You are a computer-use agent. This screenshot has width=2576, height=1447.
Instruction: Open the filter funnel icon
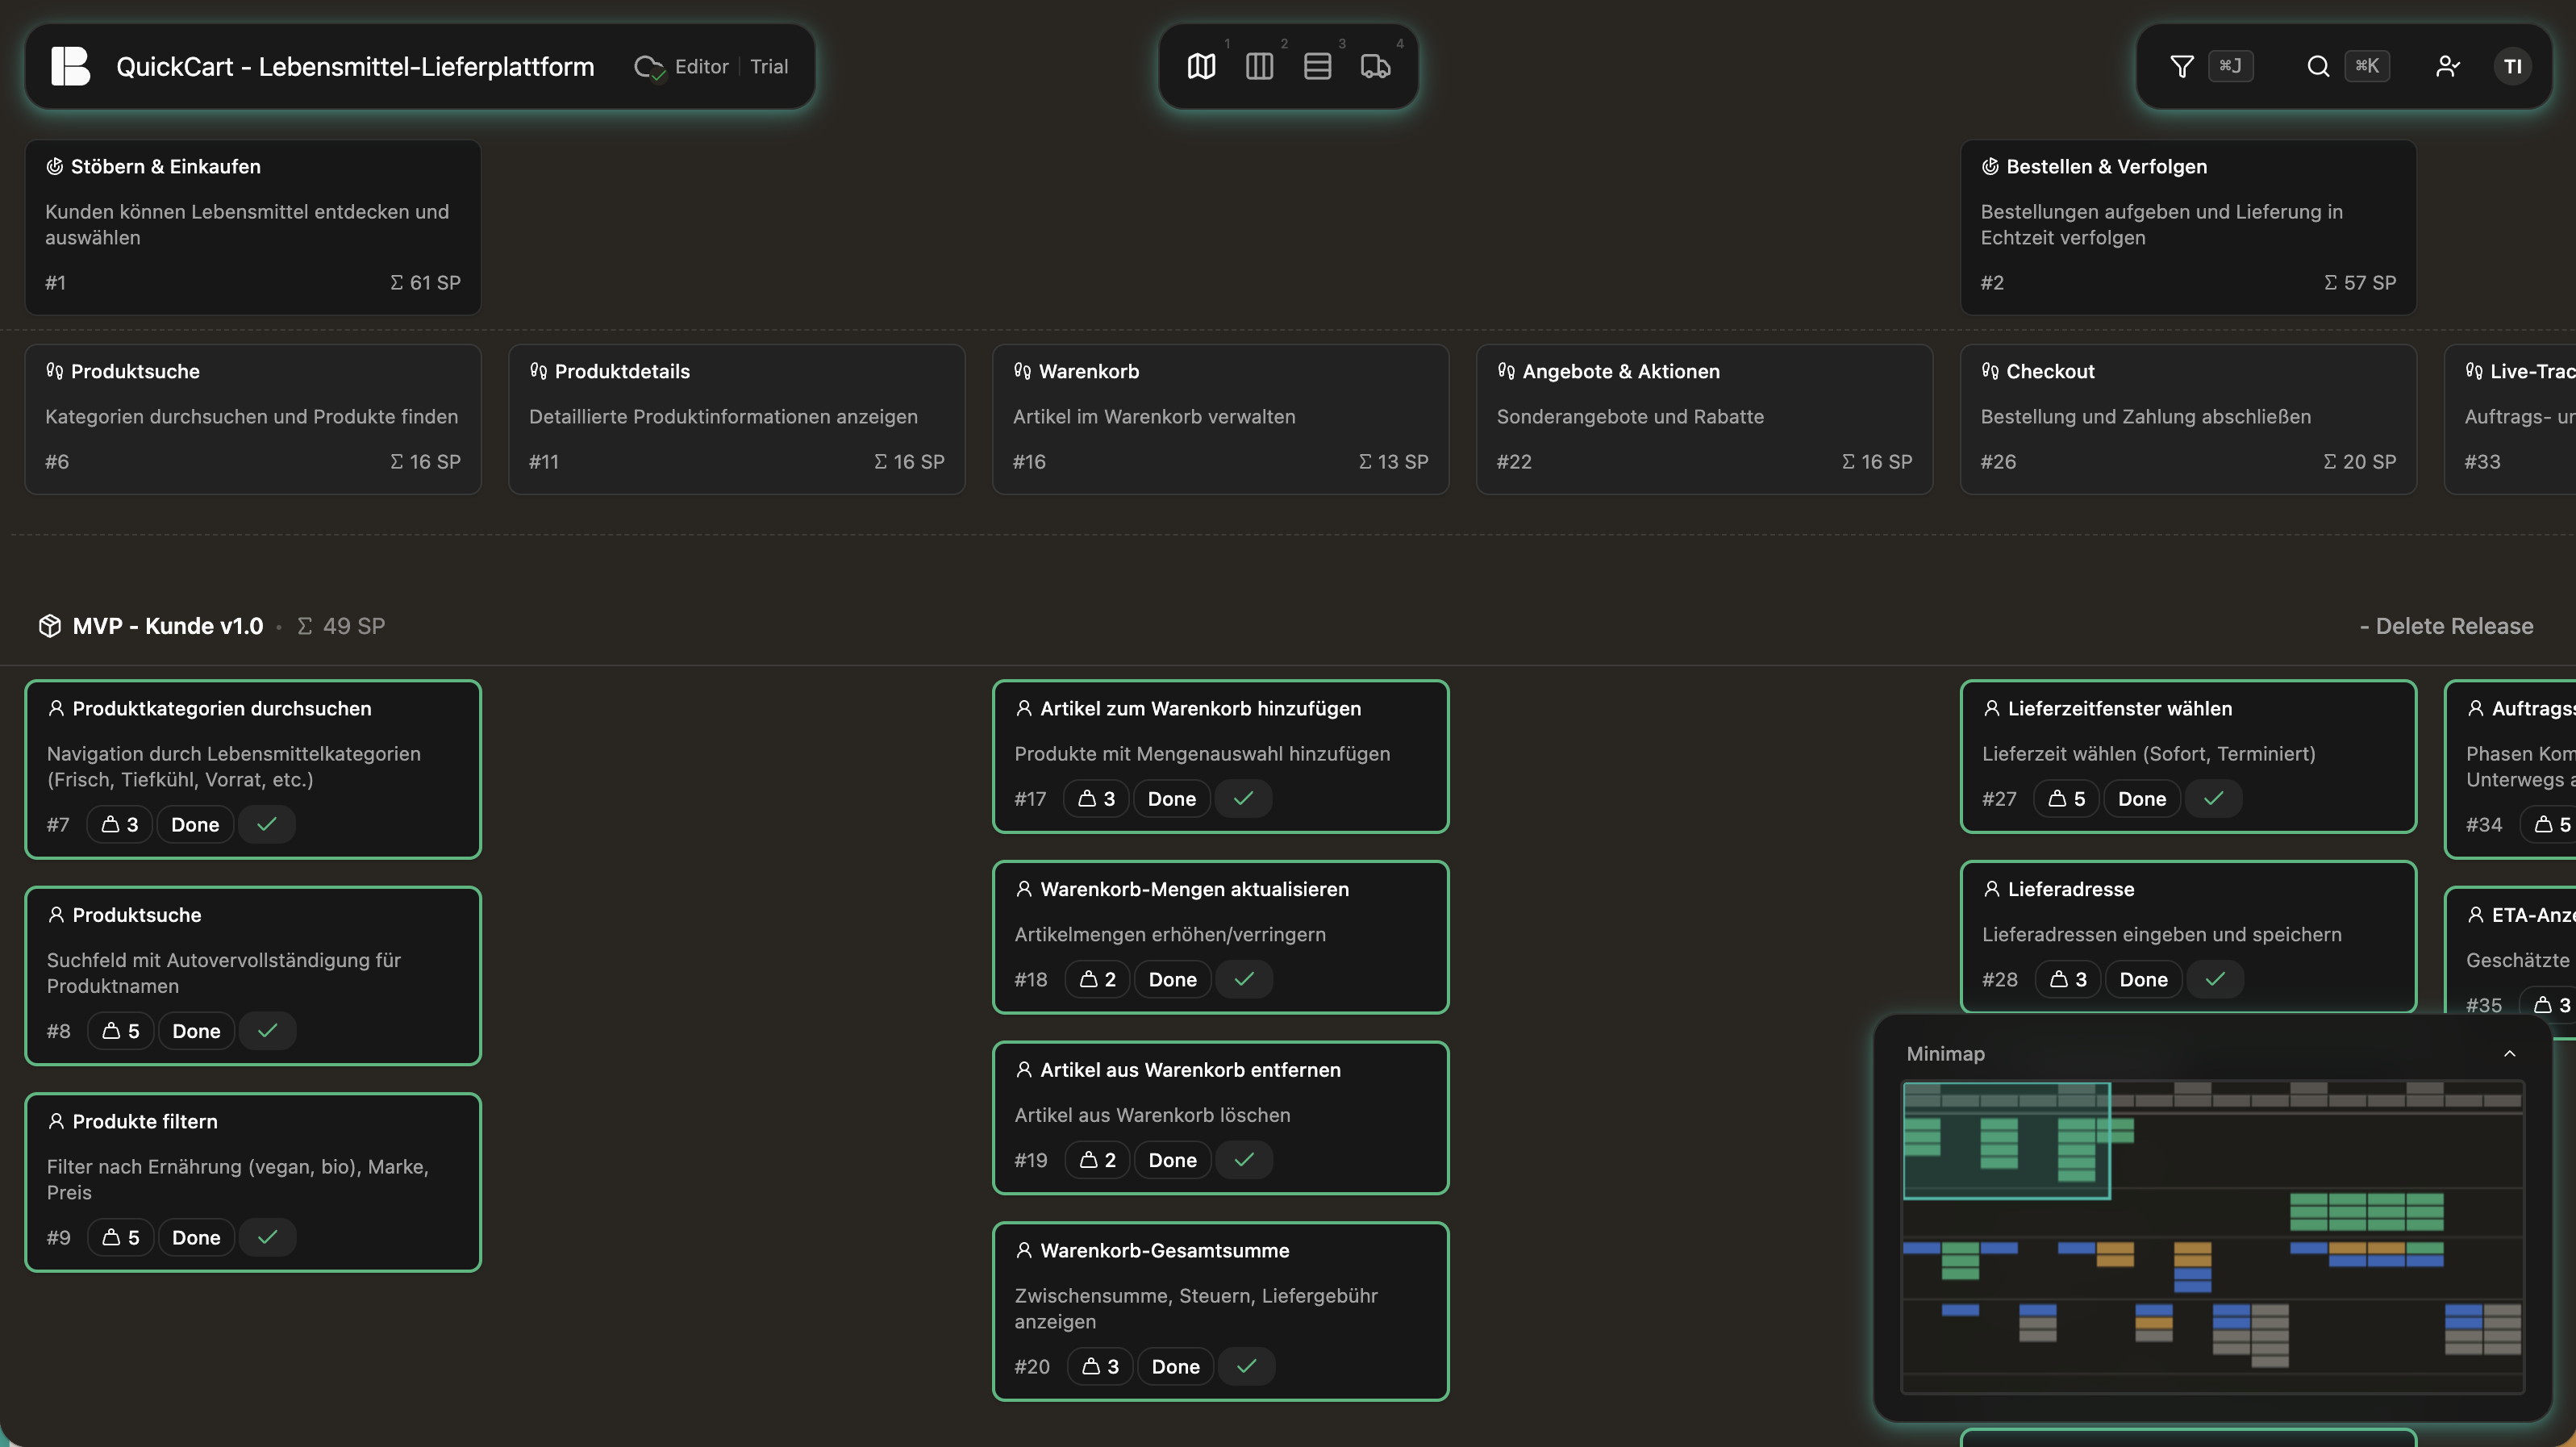2182,65
